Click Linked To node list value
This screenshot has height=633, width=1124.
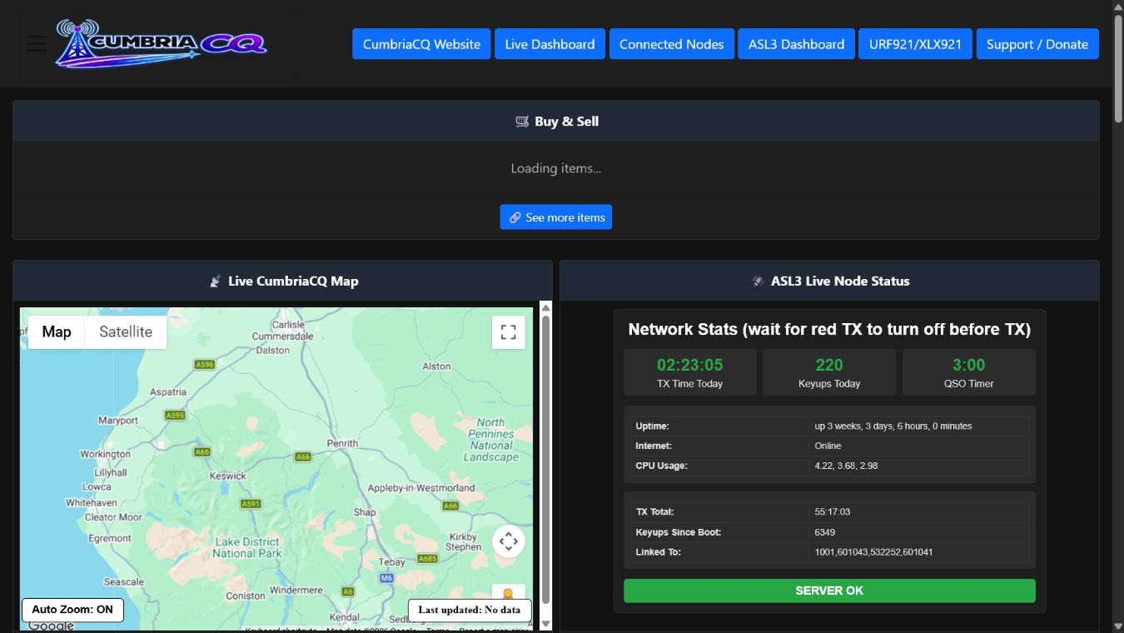pos(873,551)
